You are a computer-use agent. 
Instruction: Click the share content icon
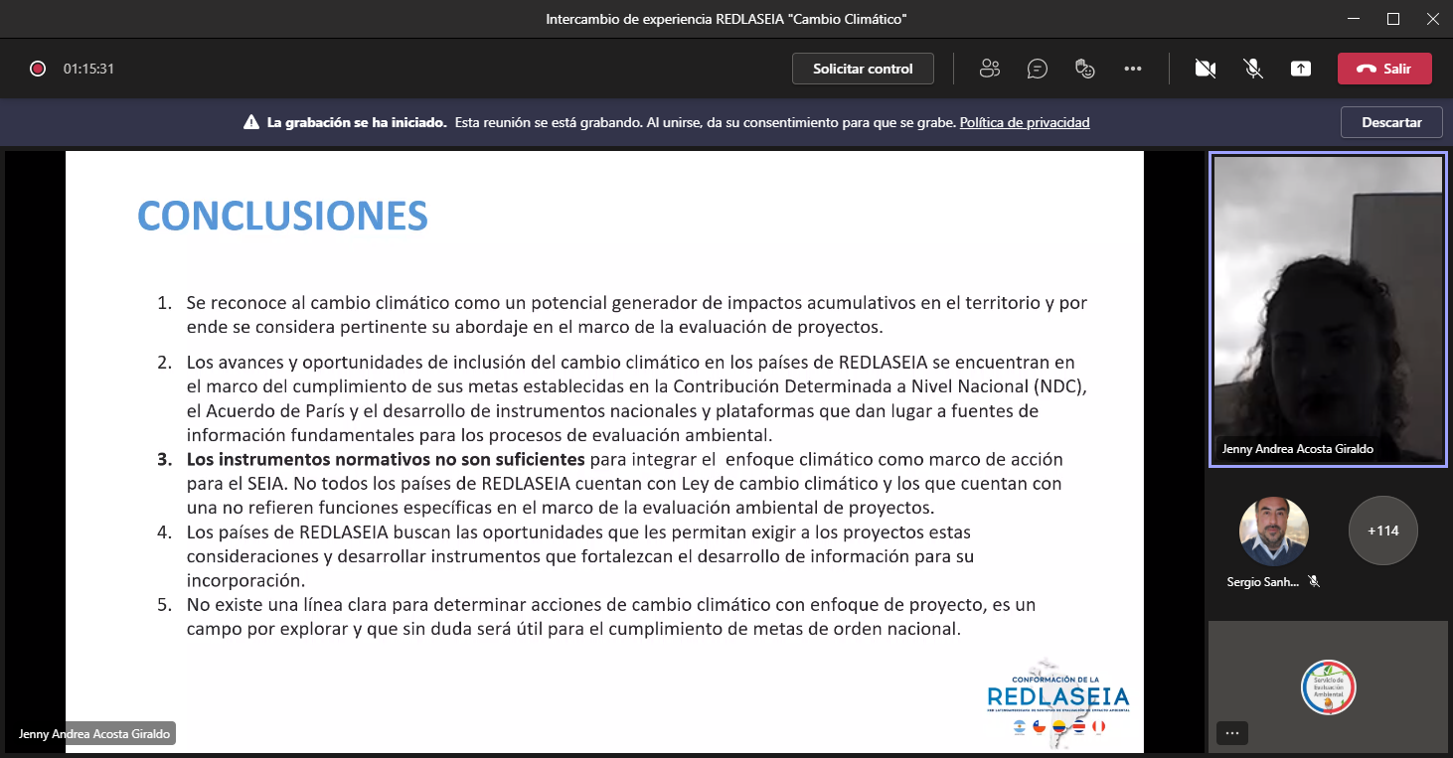click(1301, 69)
